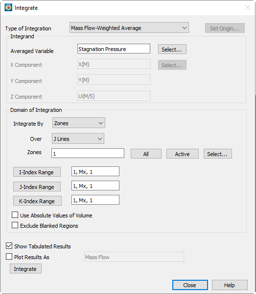Screen dimensions: 256x294
Task: Close the Integrate dialog with the X
Action: [x=248, y=7]
